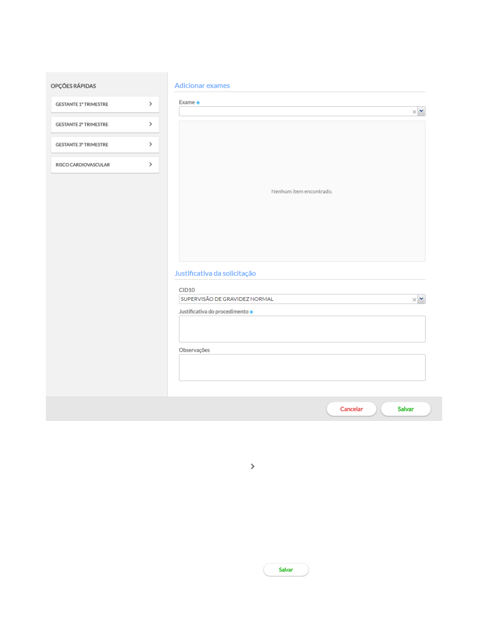497x643 pixels.
Task: Select the GESTANTE 1º TRIMESTRE quick option label
Action: pos(82,104)
